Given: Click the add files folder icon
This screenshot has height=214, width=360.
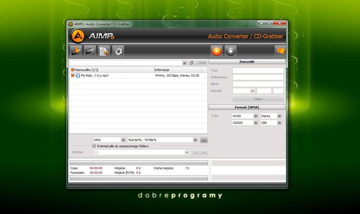Looking at the screenshot, I should (x=76, y=51).
